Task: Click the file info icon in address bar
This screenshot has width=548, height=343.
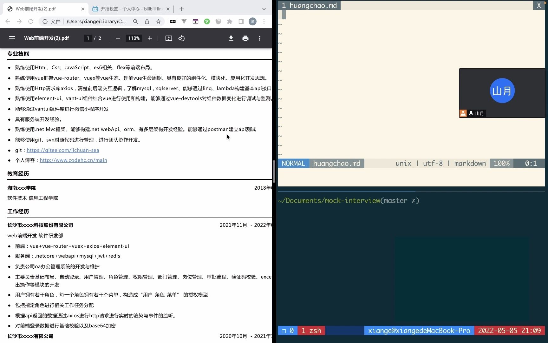Action: (x=45, y=21)
